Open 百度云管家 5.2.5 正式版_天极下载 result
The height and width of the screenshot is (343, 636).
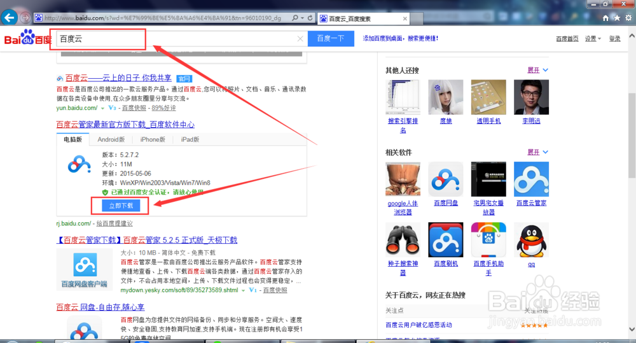(147, 240)
